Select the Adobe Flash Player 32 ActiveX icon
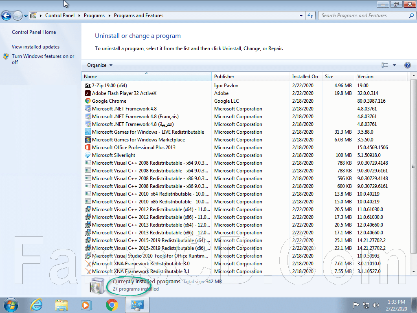Screen dimensions: 417x313 click(x=88, y=93)
